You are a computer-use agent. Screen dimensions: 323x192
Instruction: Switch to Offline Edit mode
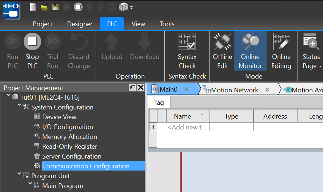click(222, 51)
